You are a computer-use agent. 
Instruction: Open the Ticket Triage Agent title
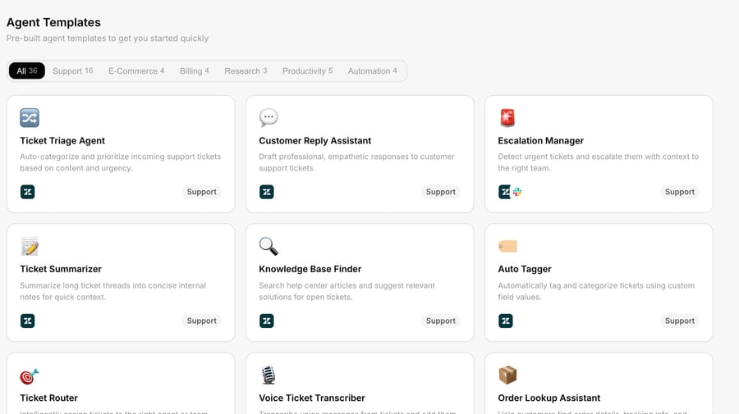point(62,141)
